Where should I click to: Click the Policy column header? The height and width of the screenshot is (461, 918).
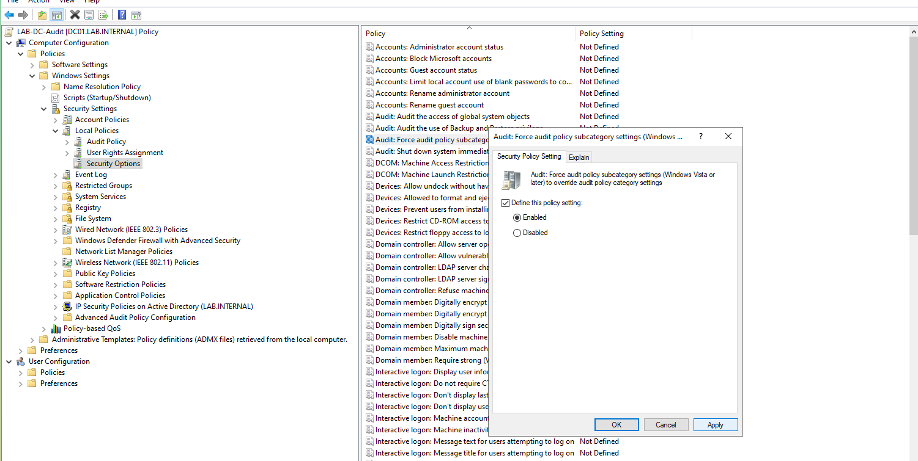click(x=469, y=34)
